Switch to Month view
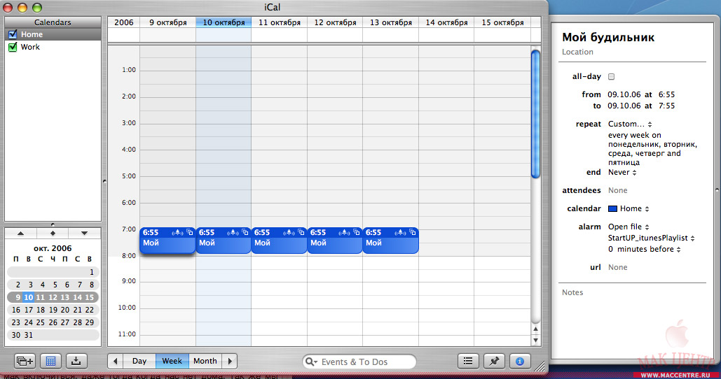The image size is (721, 379). click(205, 361)
